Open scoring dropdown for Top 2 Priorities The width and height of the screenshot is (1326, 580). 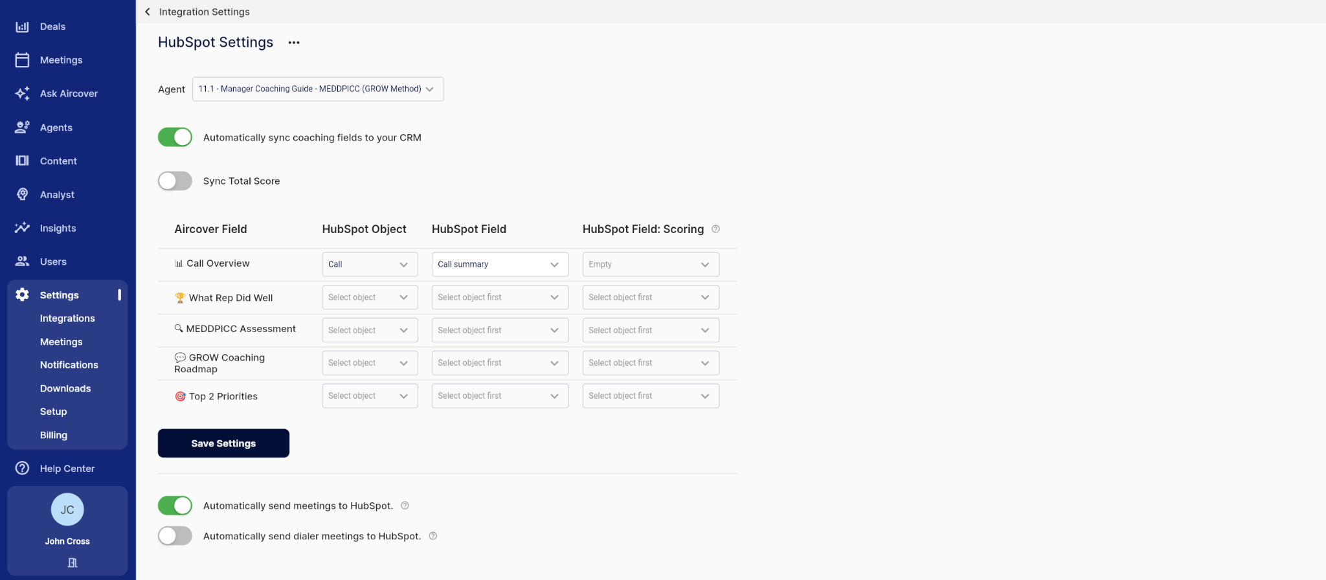pos(651,396)
